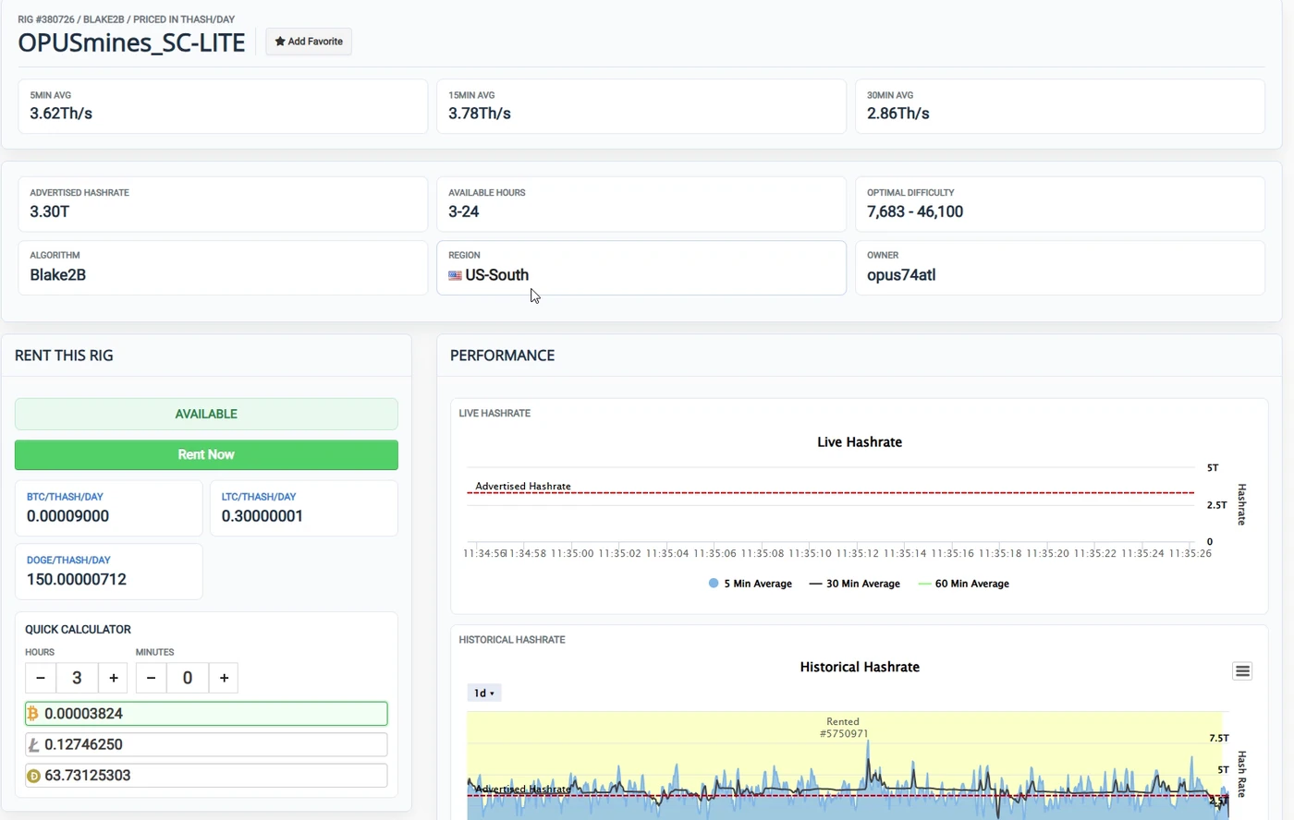
Task: Click the owner name opus74atl
Action: (901, 275)
